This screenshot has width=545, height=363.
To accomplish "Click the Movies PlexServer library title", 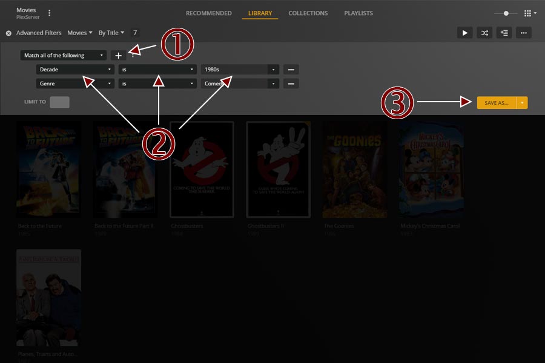I will click(27, 13).
